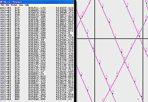This screenshot has height=102, width=148.
Task: Click the Notepad icon in the title bar
Action: (x=2, y=2)
